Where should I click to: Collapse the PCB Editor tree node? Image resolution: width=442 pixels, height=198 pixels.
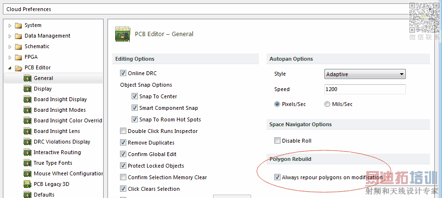click(x=10, y=68)
